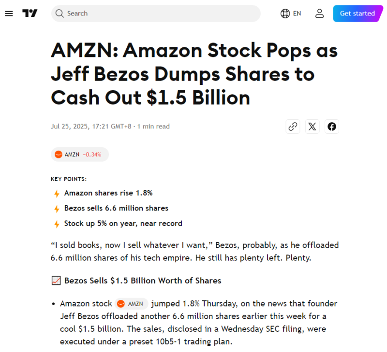Click the Amazon icon in inline ticker tag

120,304
